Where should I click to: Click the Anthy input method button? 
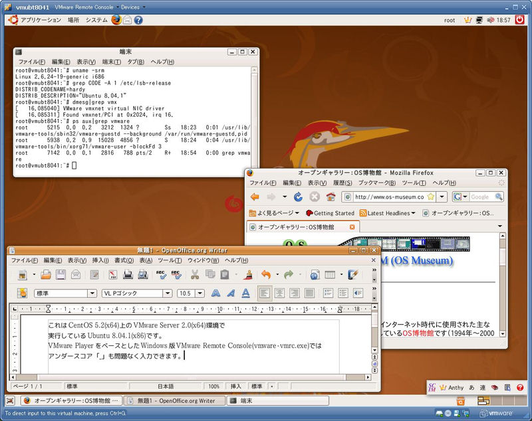coord(452,388)
